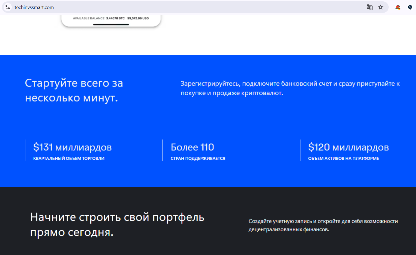The height and width of the screenshot is (255, 416).
Task: Click the 99,572.96 USD balance value
Action: point(138,18)
